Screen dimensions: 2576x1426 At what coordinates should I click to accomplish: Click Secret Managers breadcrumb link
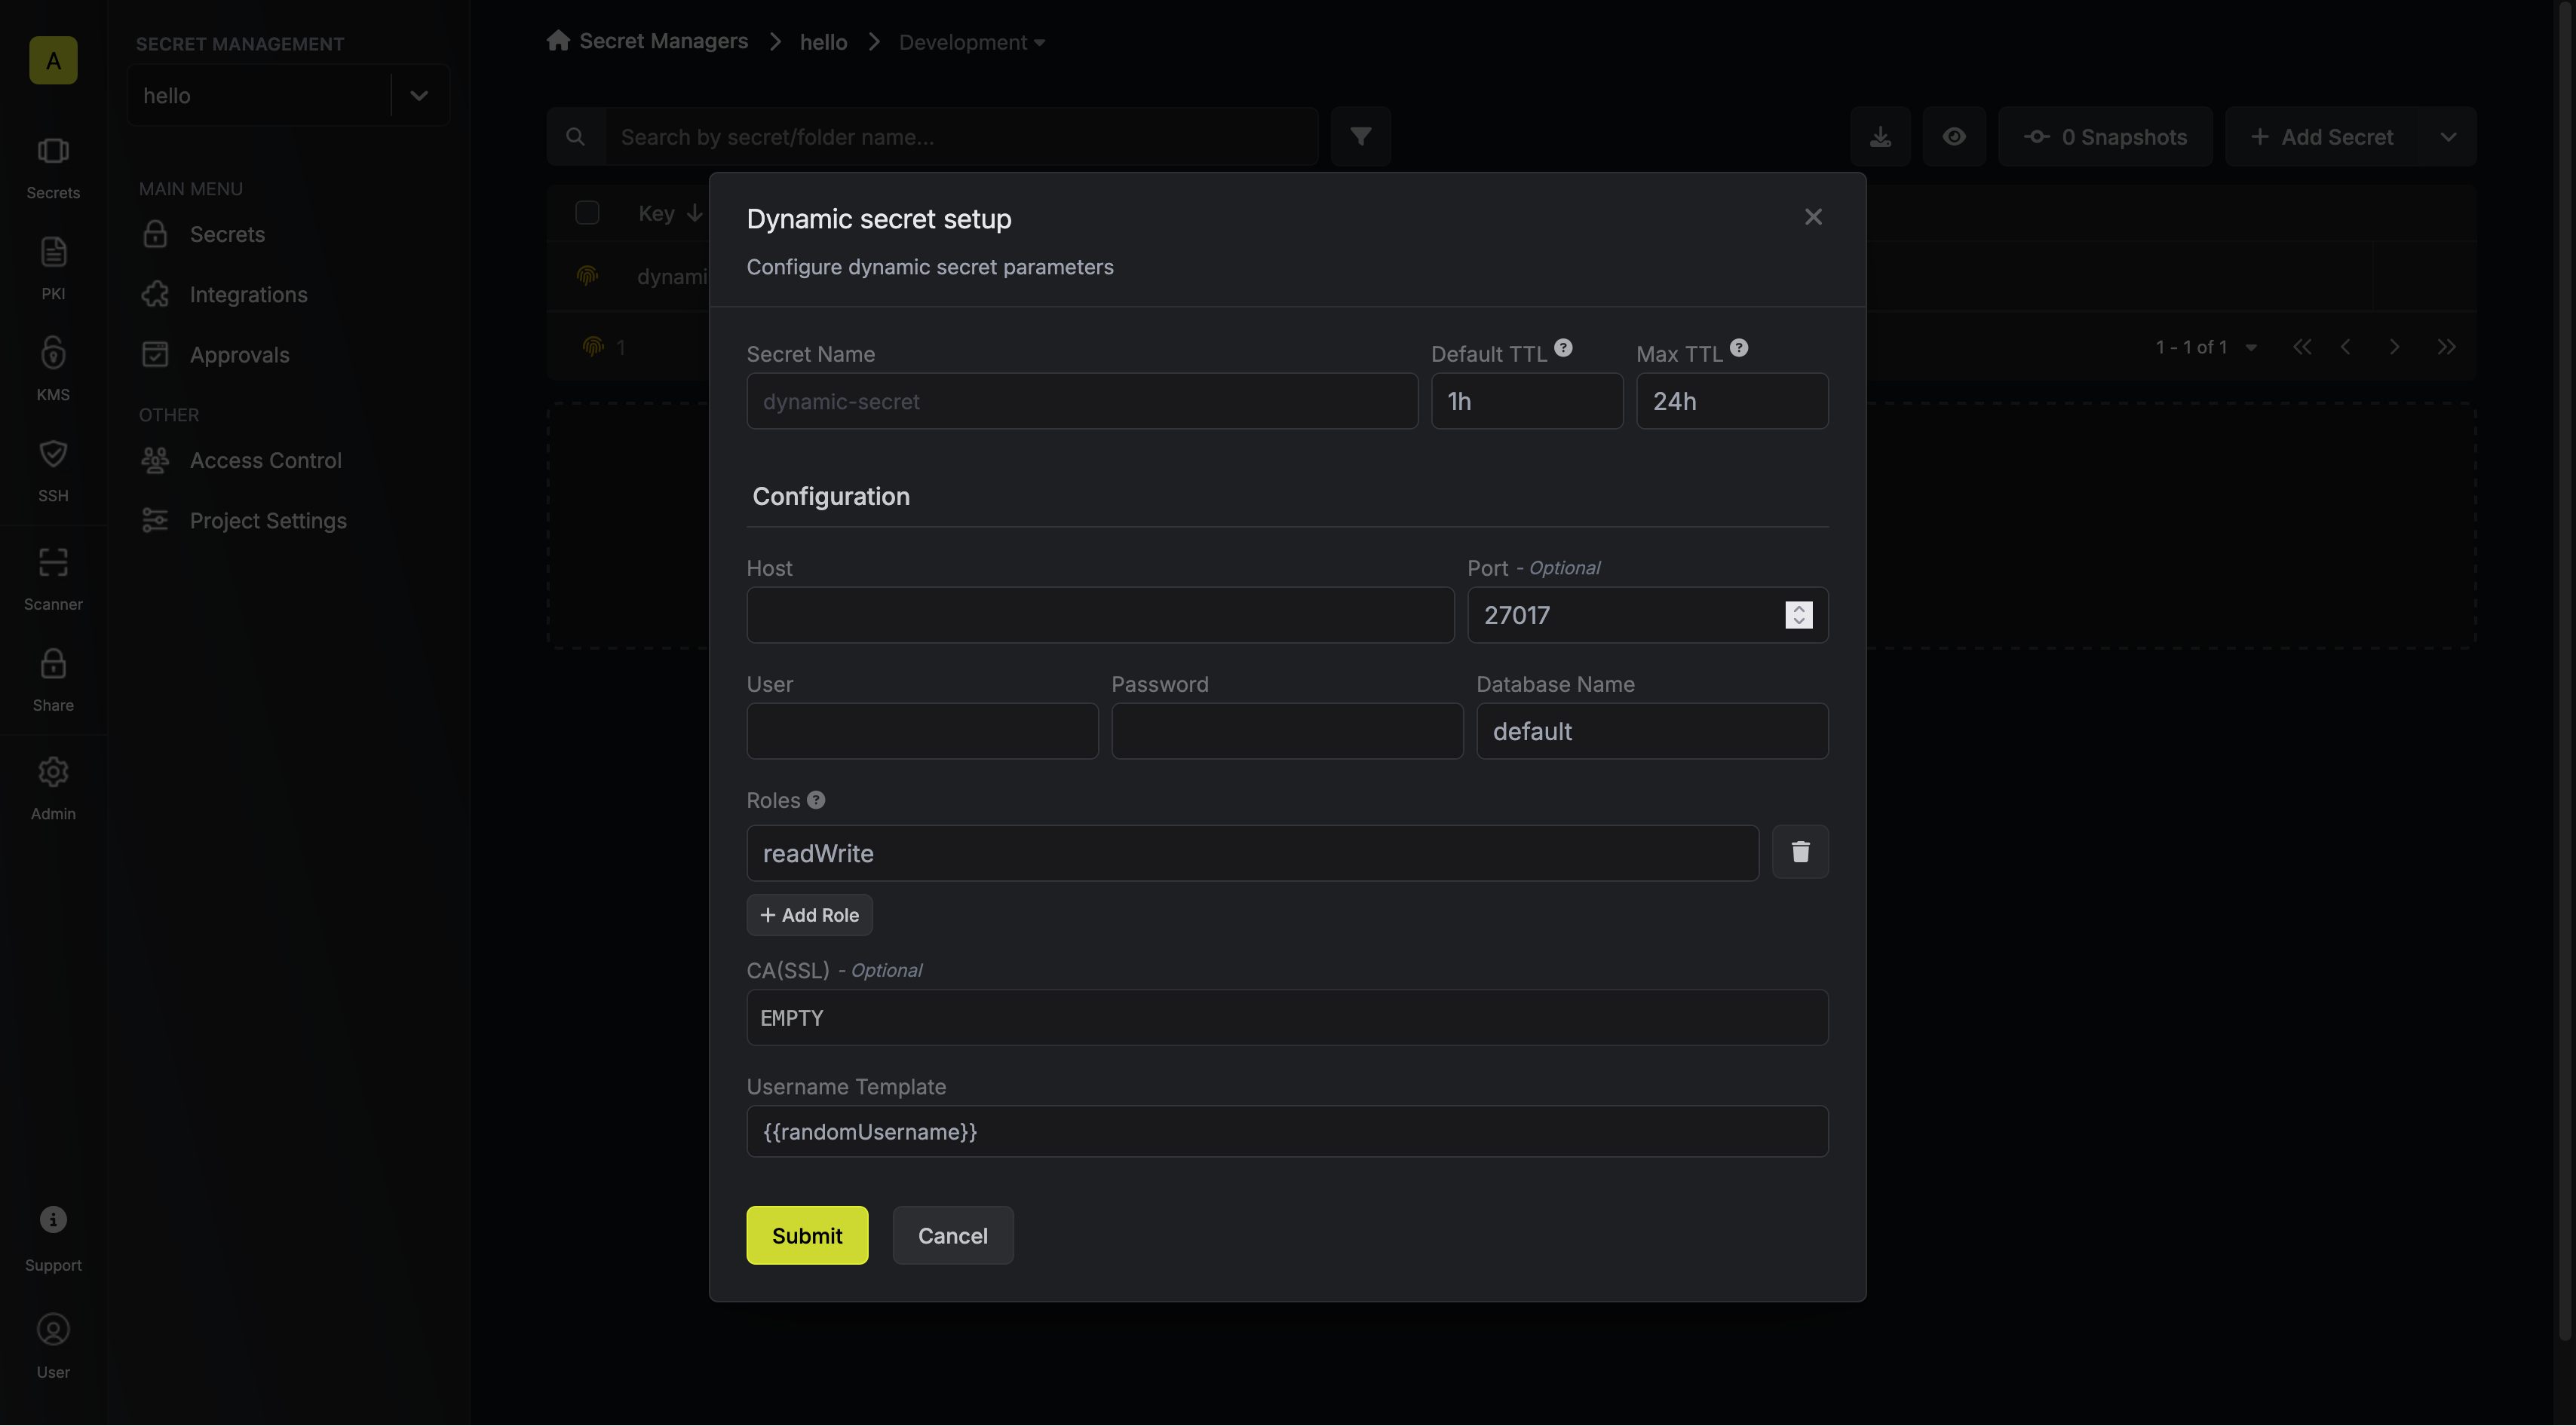663,41
